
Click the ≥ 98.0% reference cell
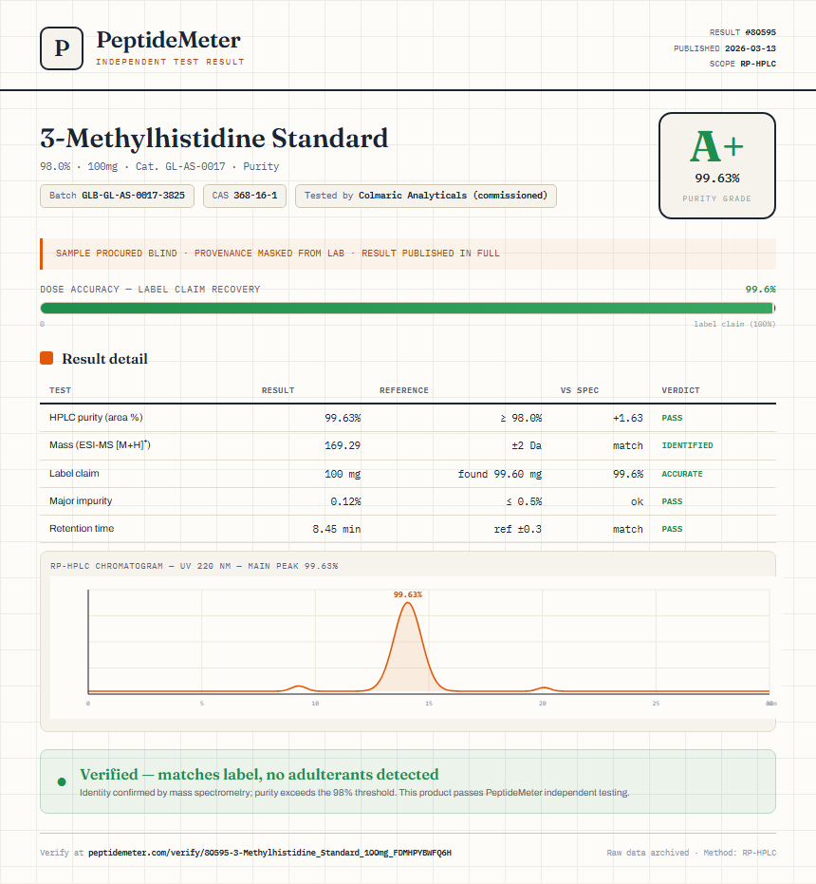click(521, 418)
